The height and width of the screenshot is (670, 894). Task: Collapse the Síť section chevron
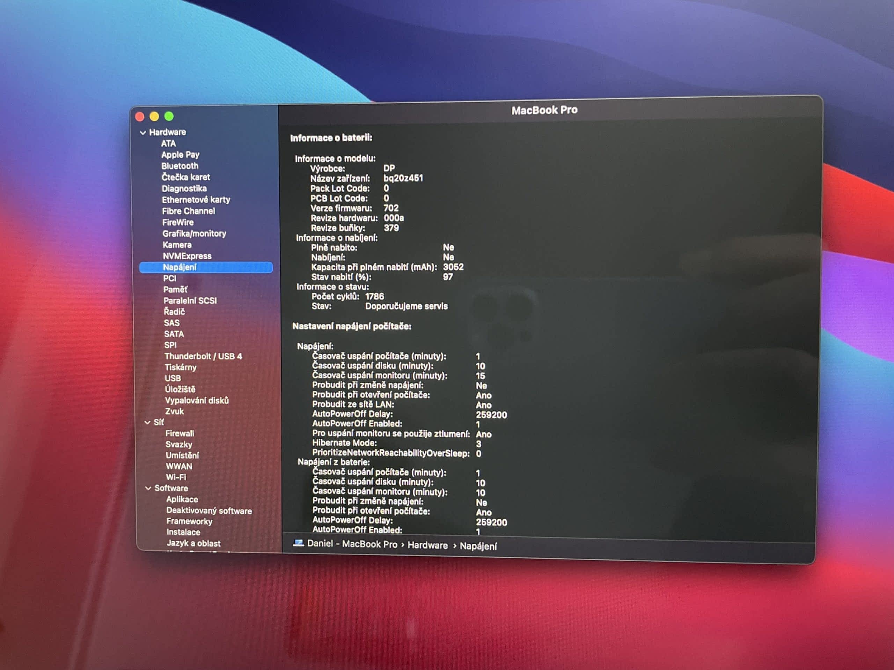coord(147,422)
